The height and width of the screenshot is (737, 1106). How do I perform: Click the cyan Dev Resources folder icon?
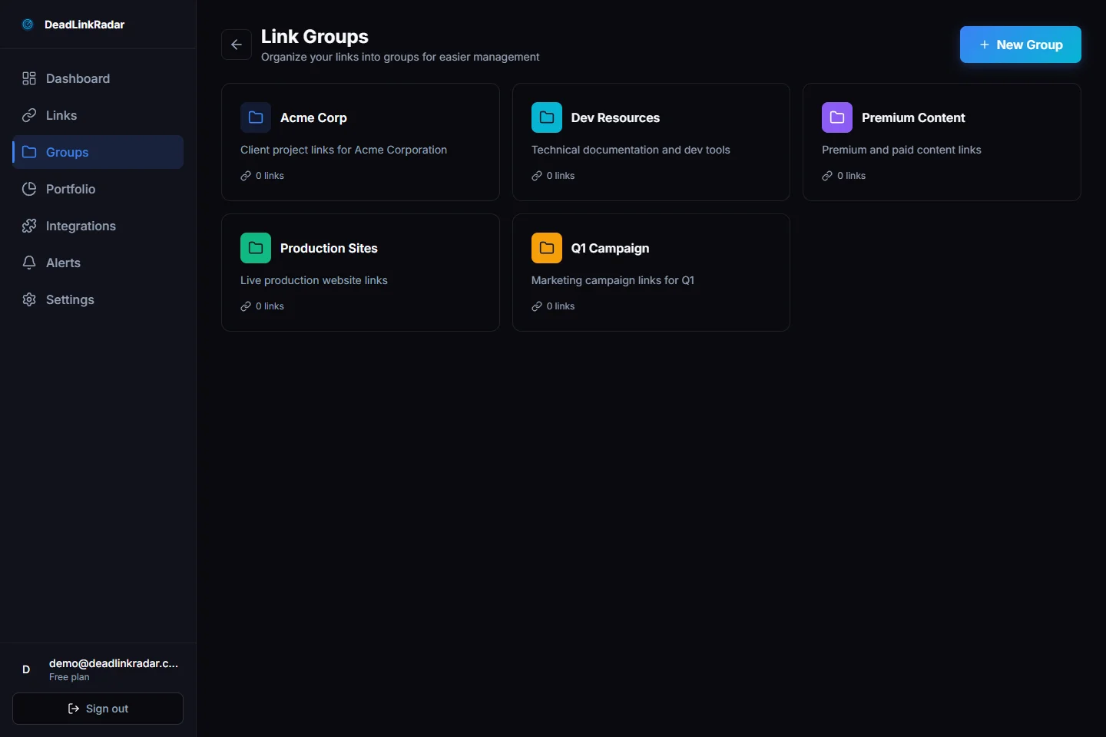pos(547,117)
